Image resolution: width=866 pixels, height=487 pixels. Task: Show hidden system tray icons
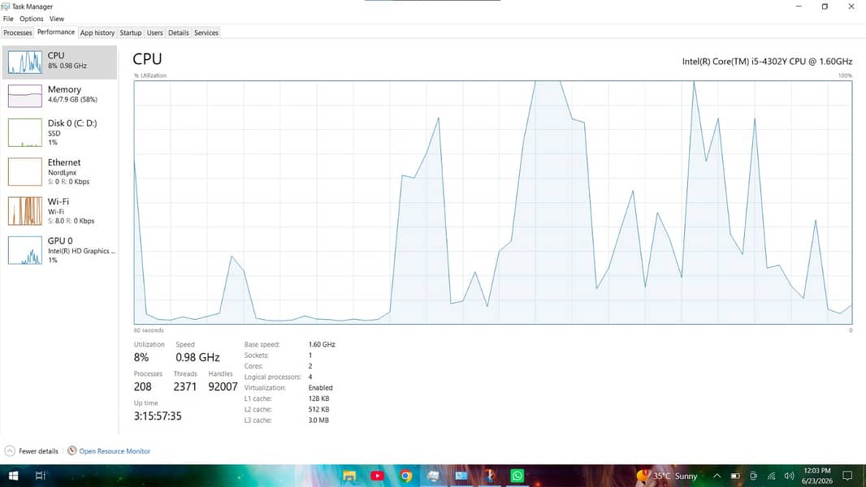point(717,476)
